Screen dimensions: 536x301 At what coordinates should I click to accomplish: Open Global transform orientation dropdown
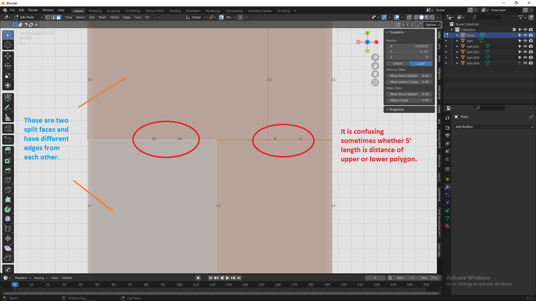[196, 17]
